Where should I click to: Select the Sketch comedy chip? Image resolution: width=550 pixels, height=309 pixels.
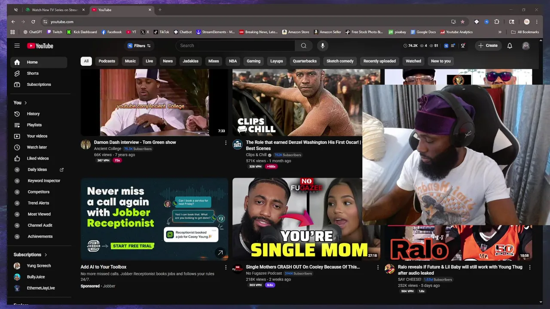click(x=340, y=61)
